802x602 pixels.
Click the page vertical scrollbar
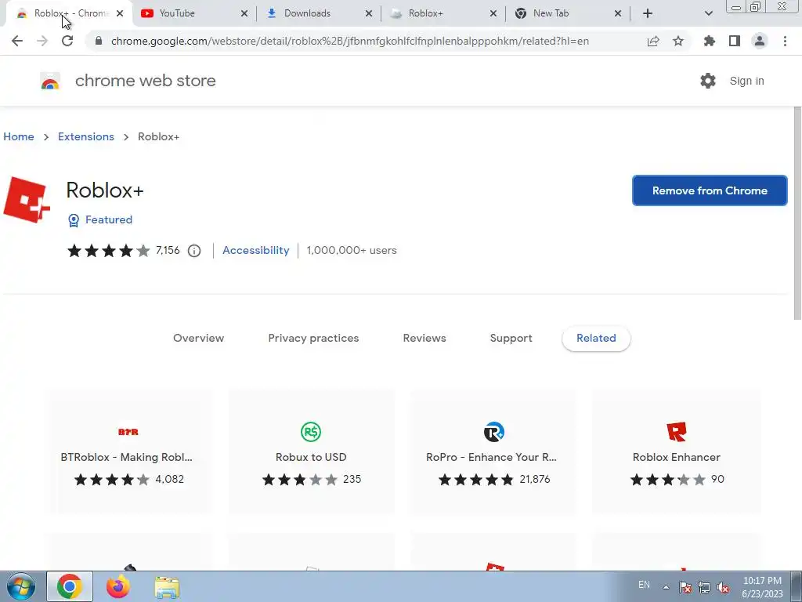[x=797, y=213]
